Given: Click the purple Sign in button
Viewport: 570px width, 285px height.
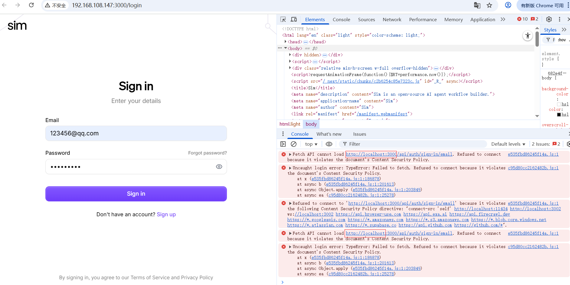Looking at the screenshot, I should click(136, 194).
